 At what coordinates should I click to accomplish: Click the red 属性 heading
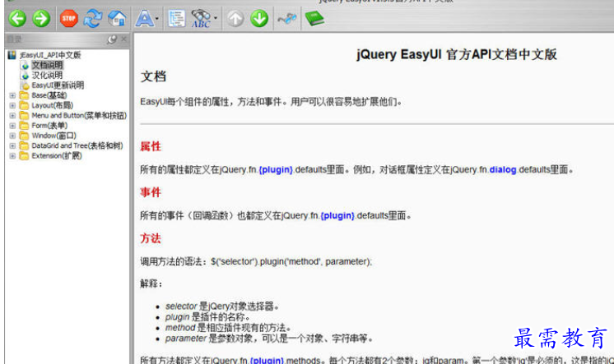coord(151,146)
